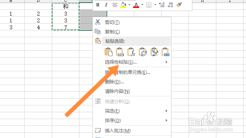This screenshot has width=246, height=138.
Task: Apply yellow fill color bucket
Action: point(123,5)
